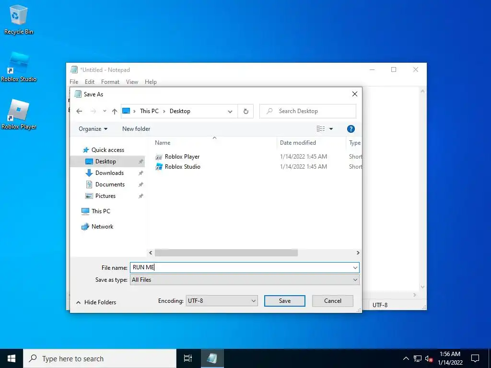Image resolution: width=491 pixels, height=368 pixels.
Task: Click the Roblox Player file icon in list
Action: [159, 157]
